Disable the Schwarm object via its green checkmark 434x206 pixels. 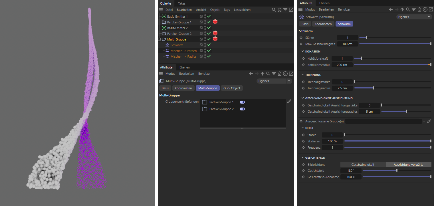(x=209, y=45)
